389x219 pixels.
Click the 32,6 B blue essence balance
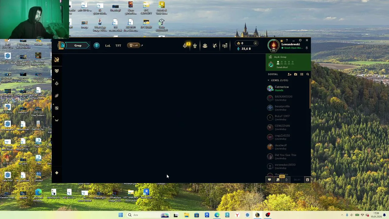244,49
